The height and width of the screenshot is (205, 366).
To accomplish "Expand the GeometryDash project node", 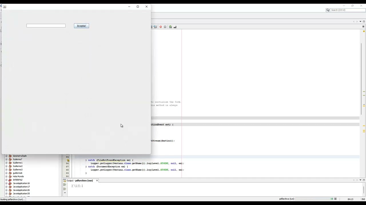I will [6, 156].
